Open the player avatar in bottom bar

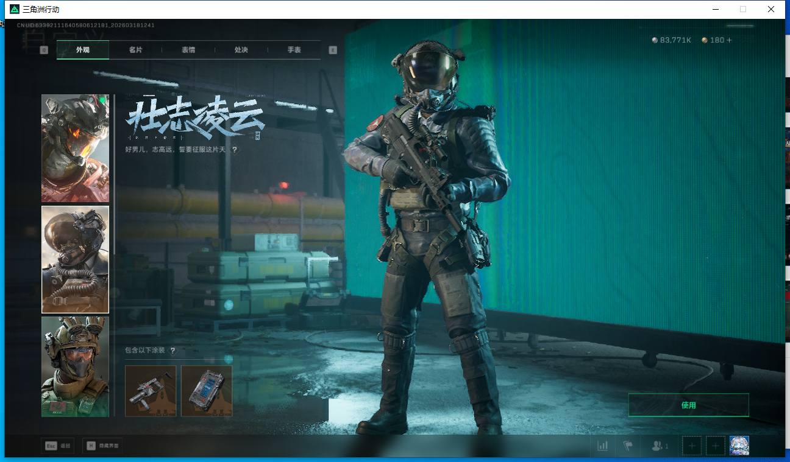739,446
